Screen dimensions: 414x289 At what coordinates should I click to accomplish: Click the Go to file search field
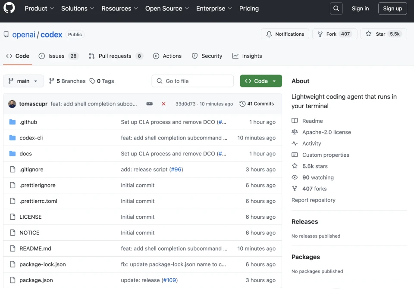tap(192, 81)
